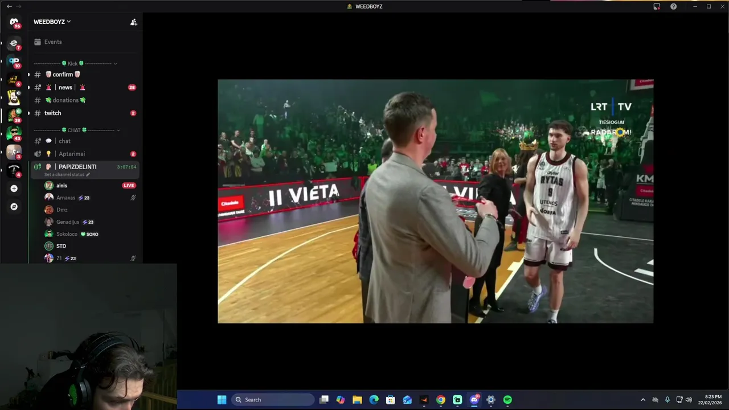Open the server icon with badge 4
The image size is (729, 410).
coord(14,170)
